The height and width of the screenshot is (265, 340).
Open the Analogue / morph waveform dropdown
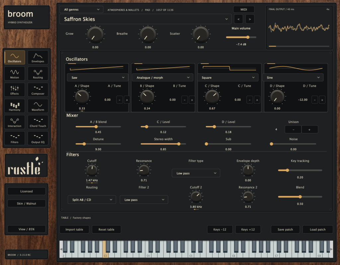coord(163,78)
